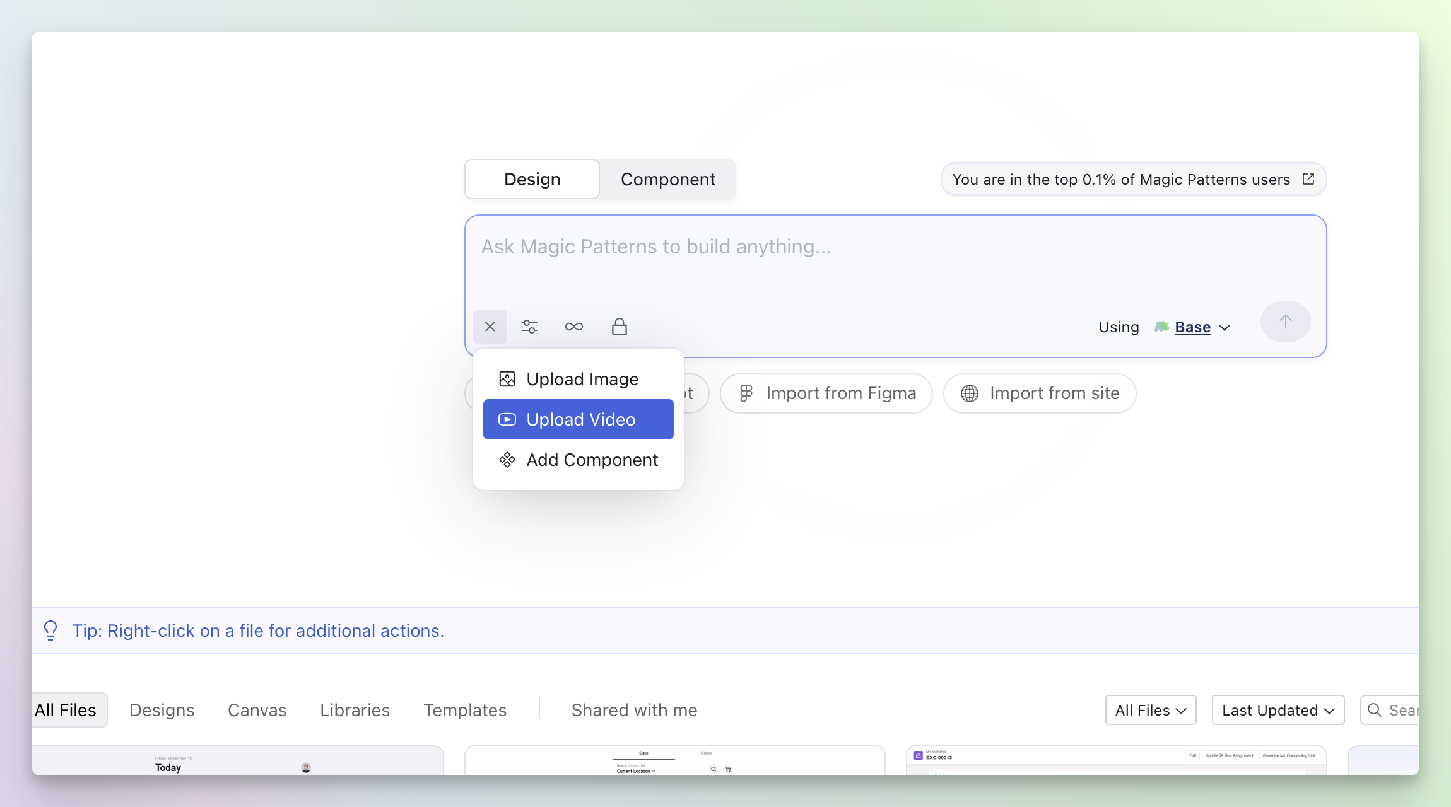The width and height of the screenshot is (1451, 807).
Task: Click the infinity loop icon
Action: tap(574, 327)
